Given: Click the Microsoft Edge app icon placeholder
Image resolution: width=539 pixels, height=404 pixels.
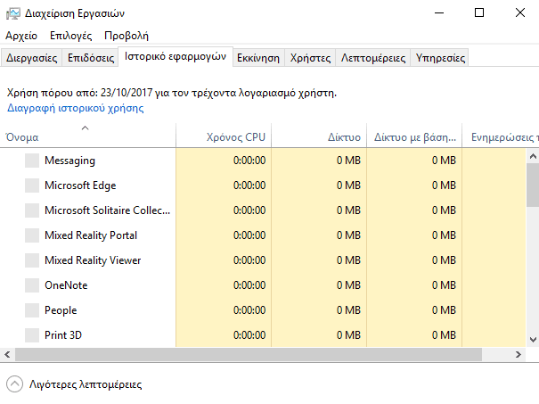Looking at the screenshot, I should (32, 186).
